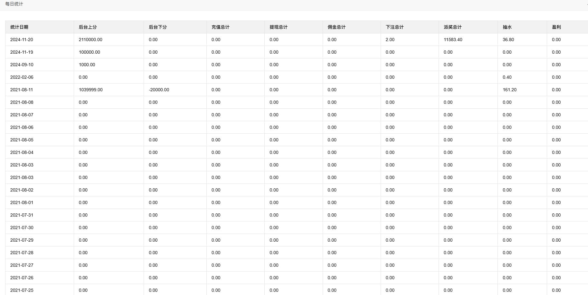The width and height of the screenshot is (588, 295).
Task: Select the 2021-07-31 date cell
Action: pos(22,215)
